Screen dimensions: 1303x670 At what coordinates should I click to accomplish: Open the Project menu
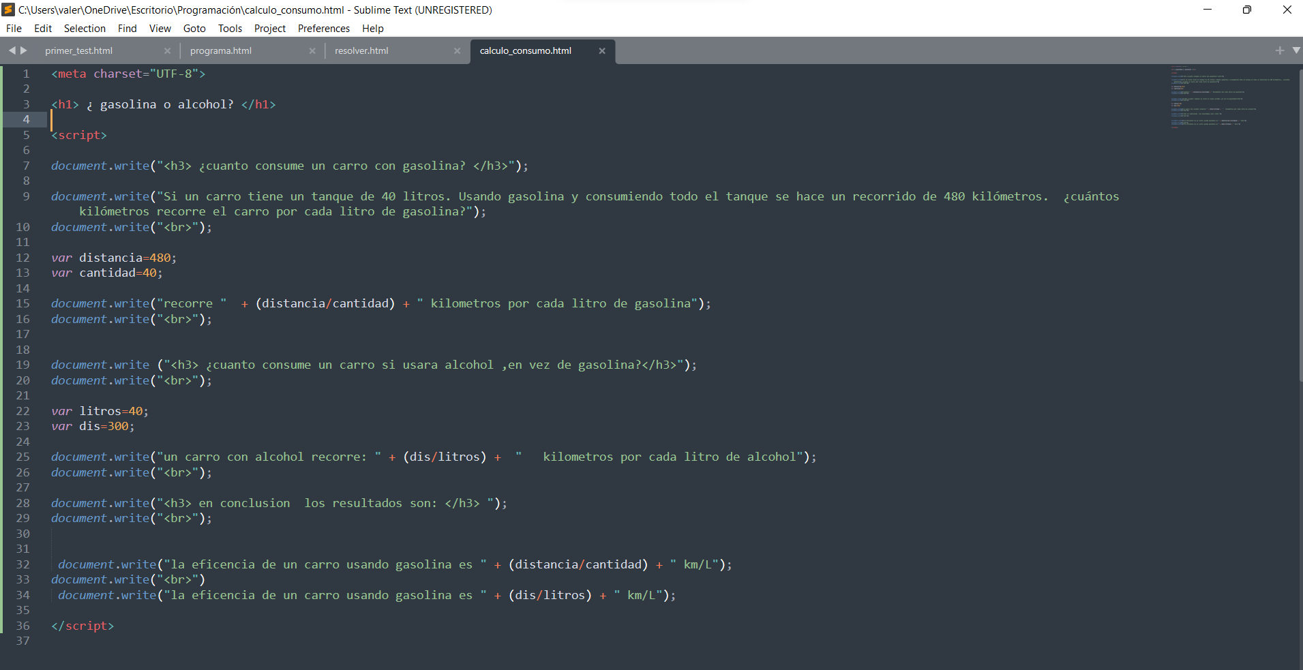270,29
